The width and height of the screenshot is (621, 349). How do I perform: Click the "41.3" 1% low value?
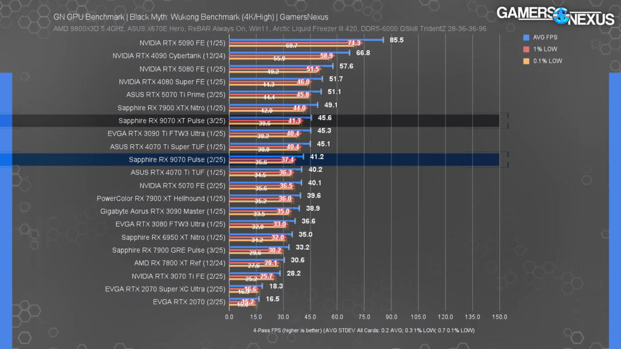(294, 121)
